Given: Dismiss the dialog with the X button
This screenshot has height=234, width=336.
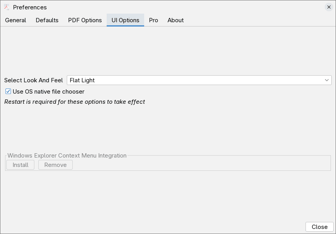Looking at the screenshot, I should click(329, 7).
